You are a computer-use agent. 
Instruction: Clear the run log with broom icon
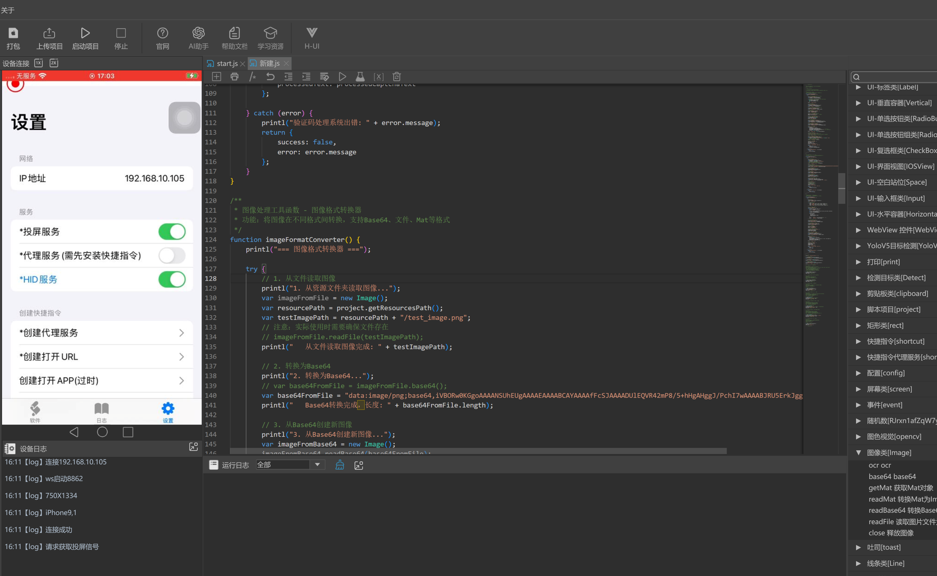[339, 465]
